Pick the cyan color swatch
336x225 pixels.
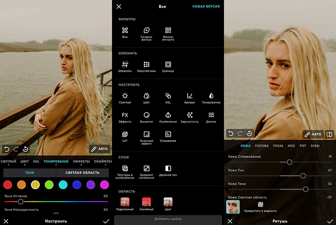63,185
